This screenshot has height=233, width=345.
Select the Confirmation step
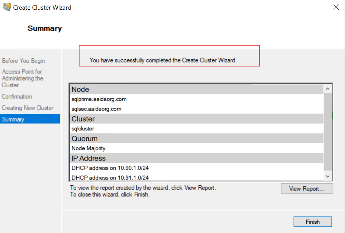17,96
